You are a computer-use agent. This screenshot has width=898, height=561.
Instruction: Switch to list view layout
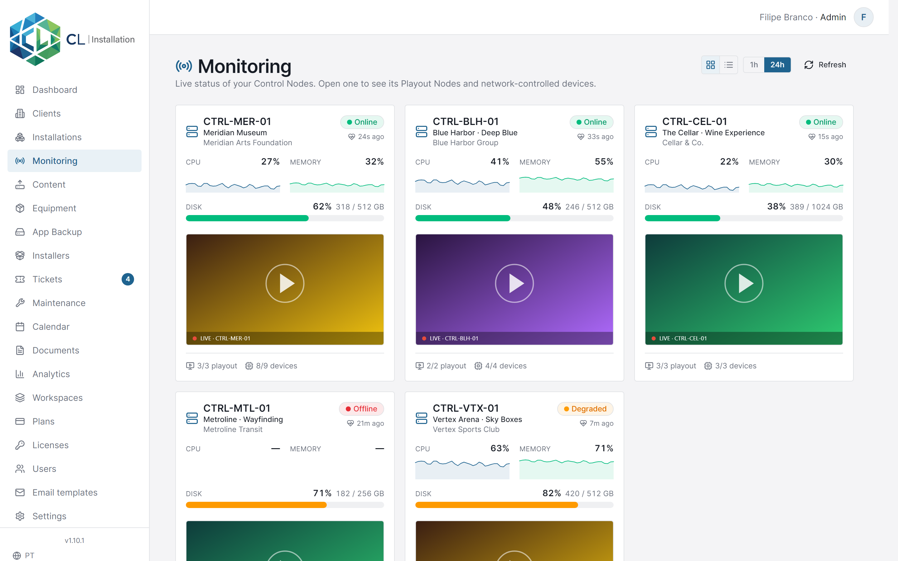click(728, 65)
